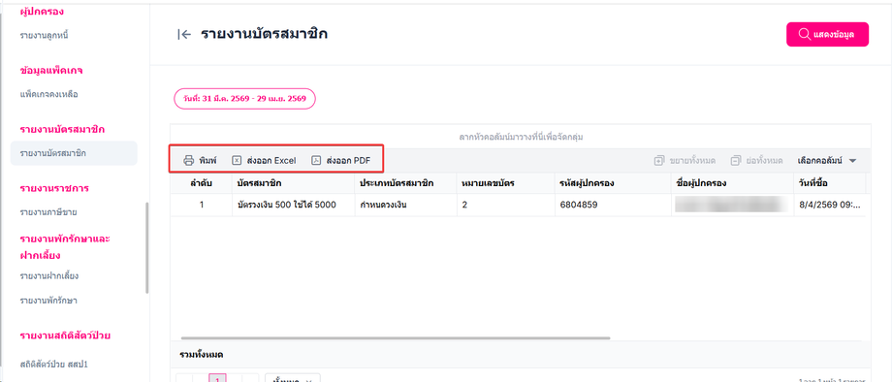This screenshot has width=892, height=382.
Task: Click the ขยายทั้งหมด expand all control
Action: (685, 160)
